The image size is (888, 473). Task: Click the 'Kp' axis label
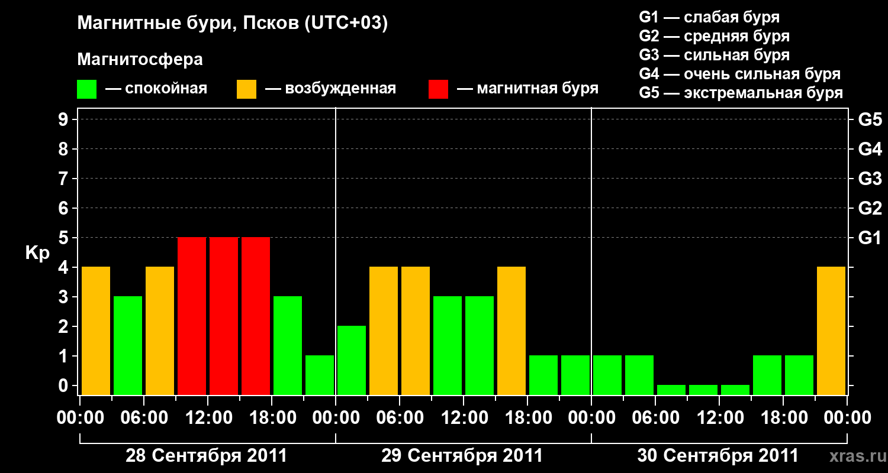point(37,253)
